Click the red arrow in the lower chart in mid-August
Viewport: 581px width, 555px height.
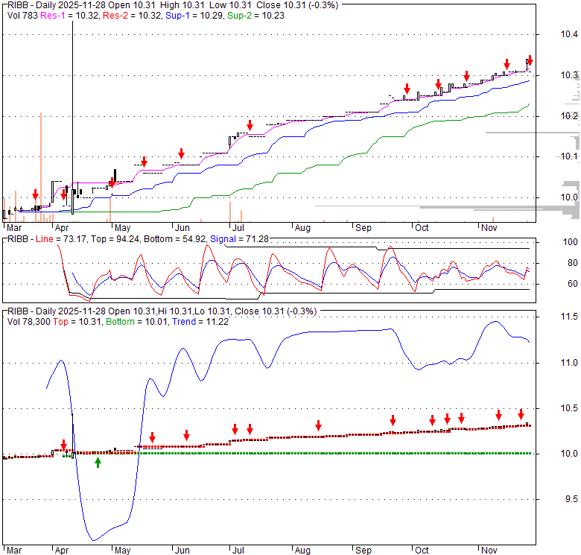(318, 425)
